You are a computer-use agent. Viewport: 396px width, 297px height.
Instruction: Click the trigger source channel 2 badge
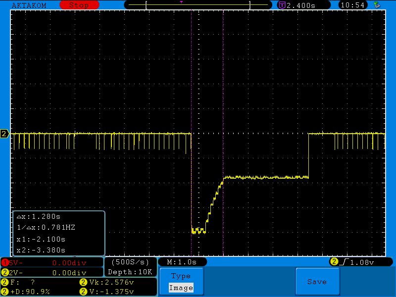(x=334, y=262)
